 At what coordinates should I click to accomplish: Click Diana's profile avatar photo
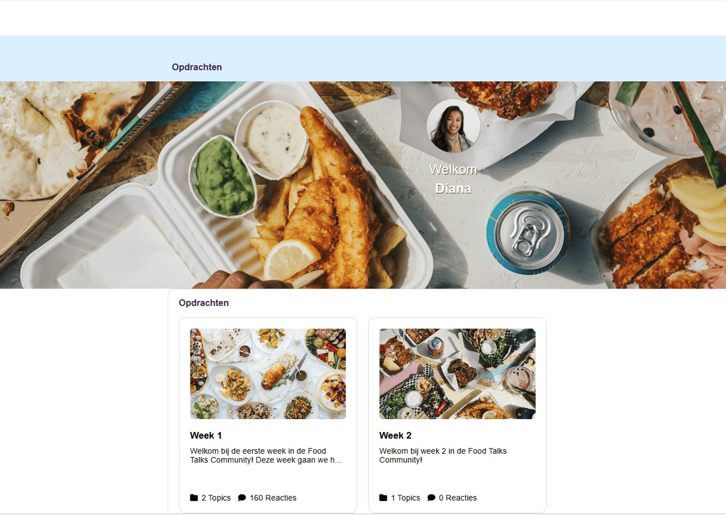[x=453, y=126]
